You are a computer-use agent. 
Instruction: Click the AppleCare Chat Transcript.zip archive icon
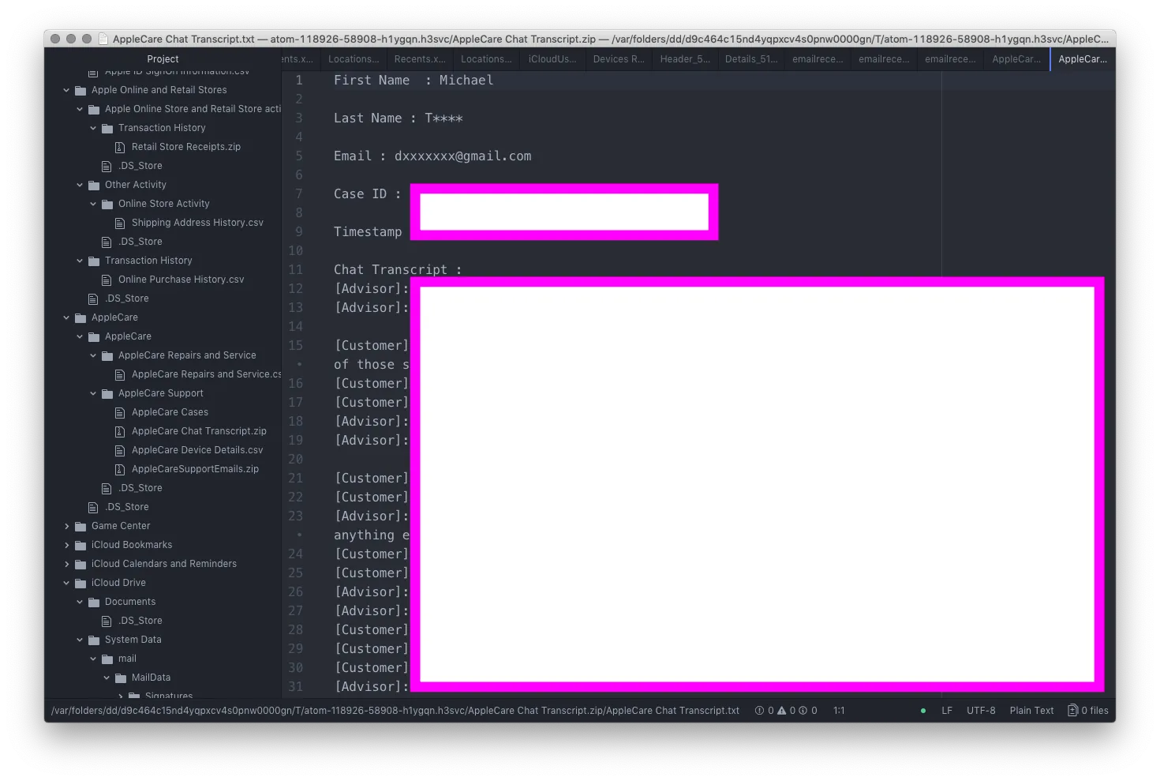(x=120, y=431)
